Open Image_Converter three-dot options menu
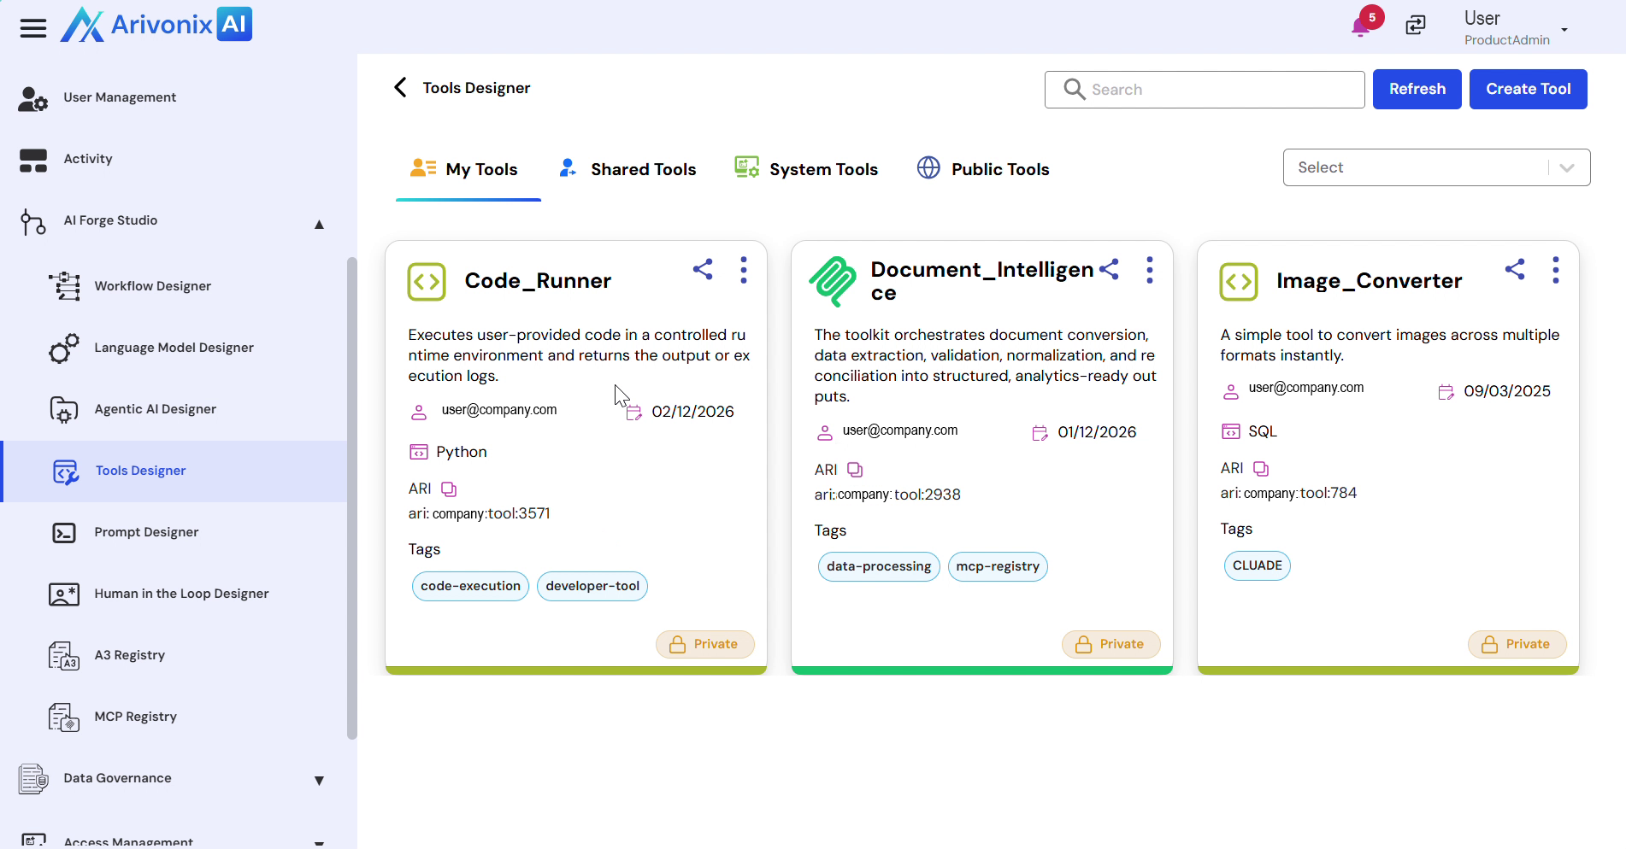1626x849 pixels. point(1555,270)
